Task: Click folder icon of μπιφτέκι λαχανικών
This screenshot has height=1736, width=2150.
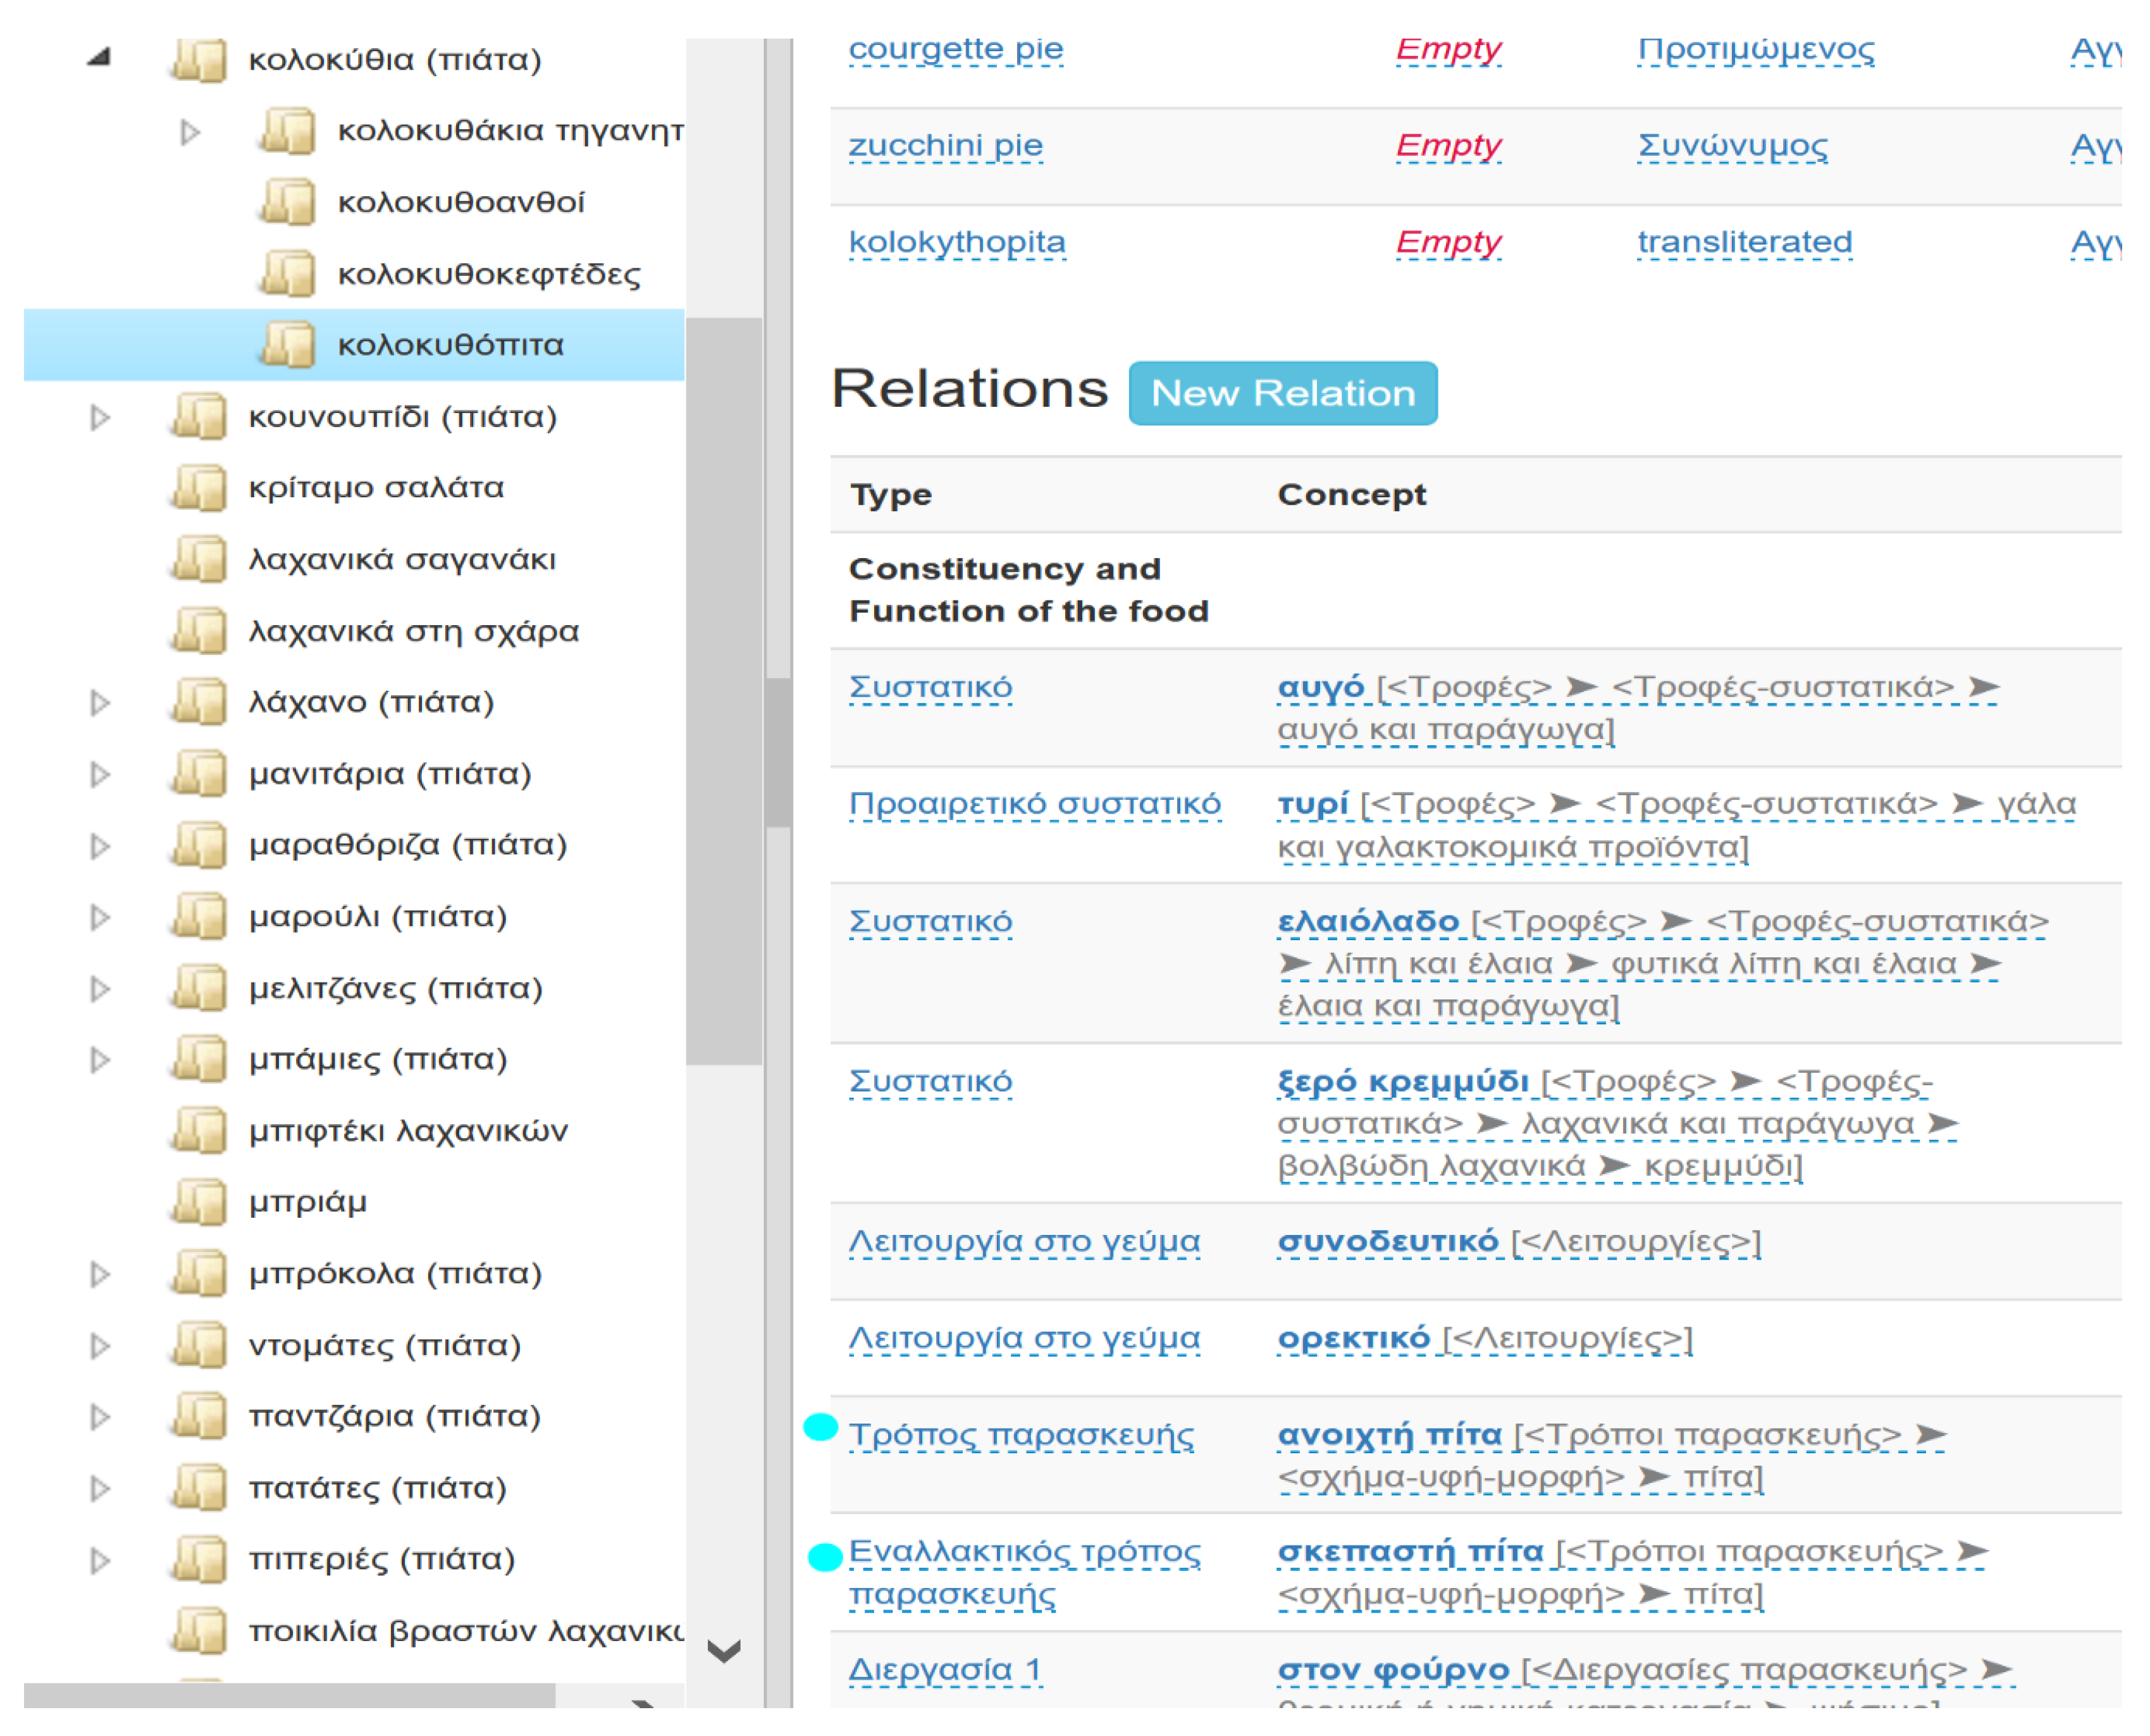Action: pos(198,1131)
